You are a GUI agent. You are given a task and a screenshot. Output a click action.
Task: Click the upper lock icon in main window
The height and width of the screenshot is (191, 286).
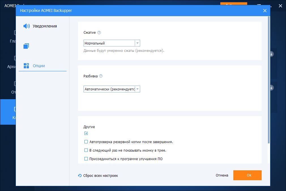point(272,54)
